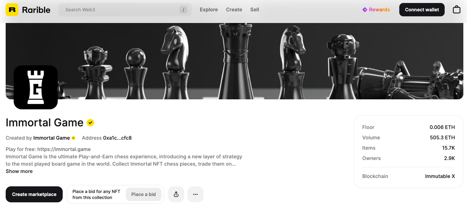Focus the Search Web3 field

pos(125,10)
